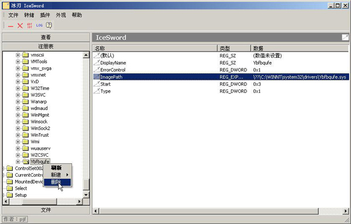Select the wdmaud folder icon
The width and height of the screenshot is (351, 224).
(x=26, y=108)
